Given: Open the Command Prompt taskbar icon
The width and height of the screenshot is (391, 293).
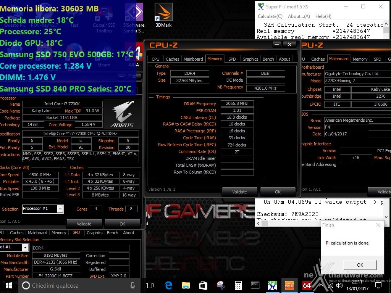Looking at the screenshot, I should [x=255, y=285].
